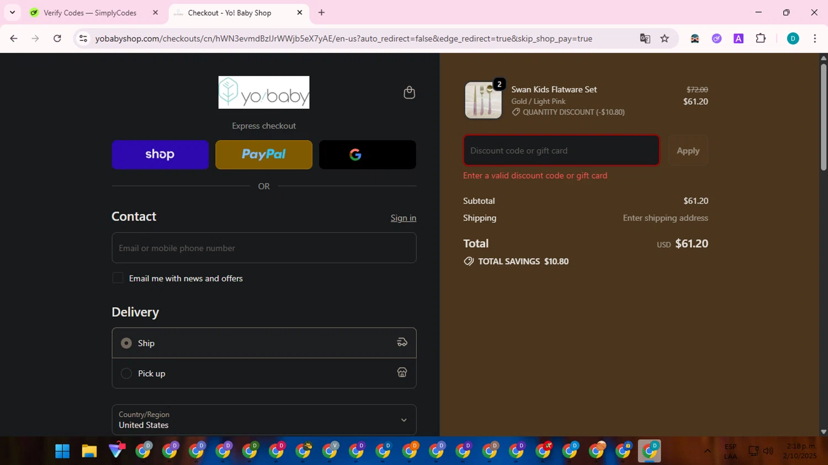Pay with Shop Pay express button
828x465 pixels.
tap(160, 154)
